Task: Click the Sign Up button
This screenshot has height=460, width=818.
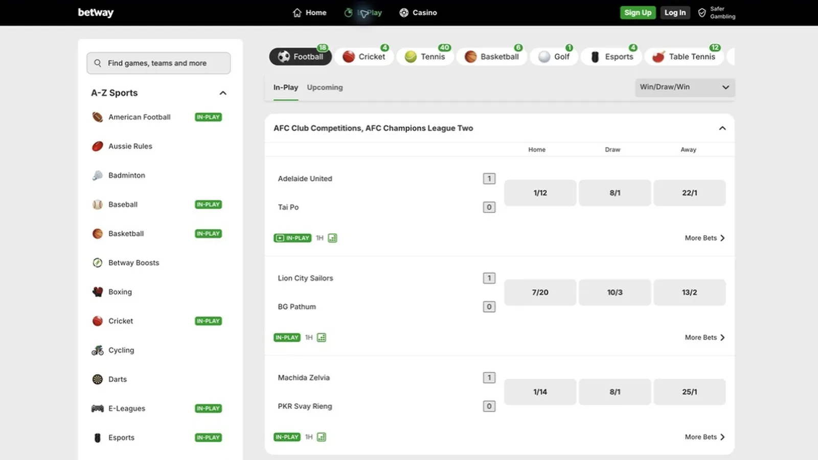Action: click(638, 13)
